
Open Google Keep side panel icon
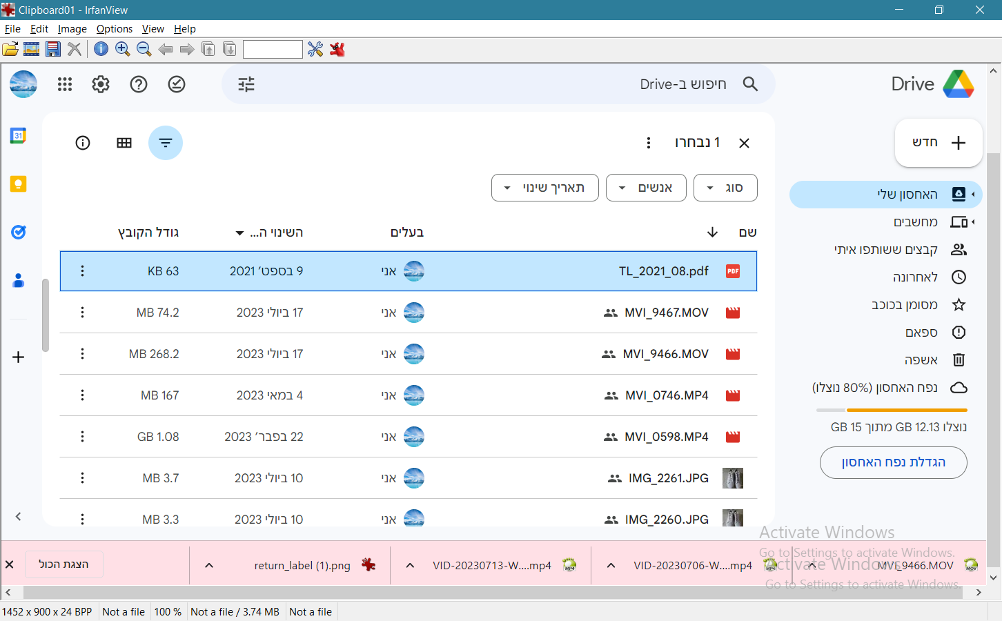pos(19,184)
